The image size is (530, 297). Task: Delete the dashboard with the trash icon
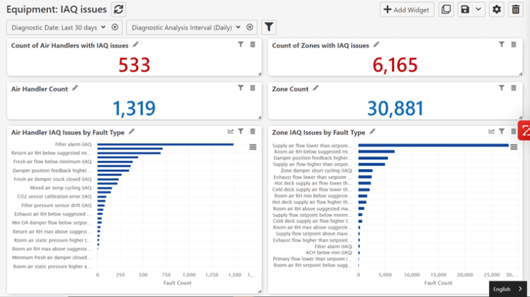516,9
